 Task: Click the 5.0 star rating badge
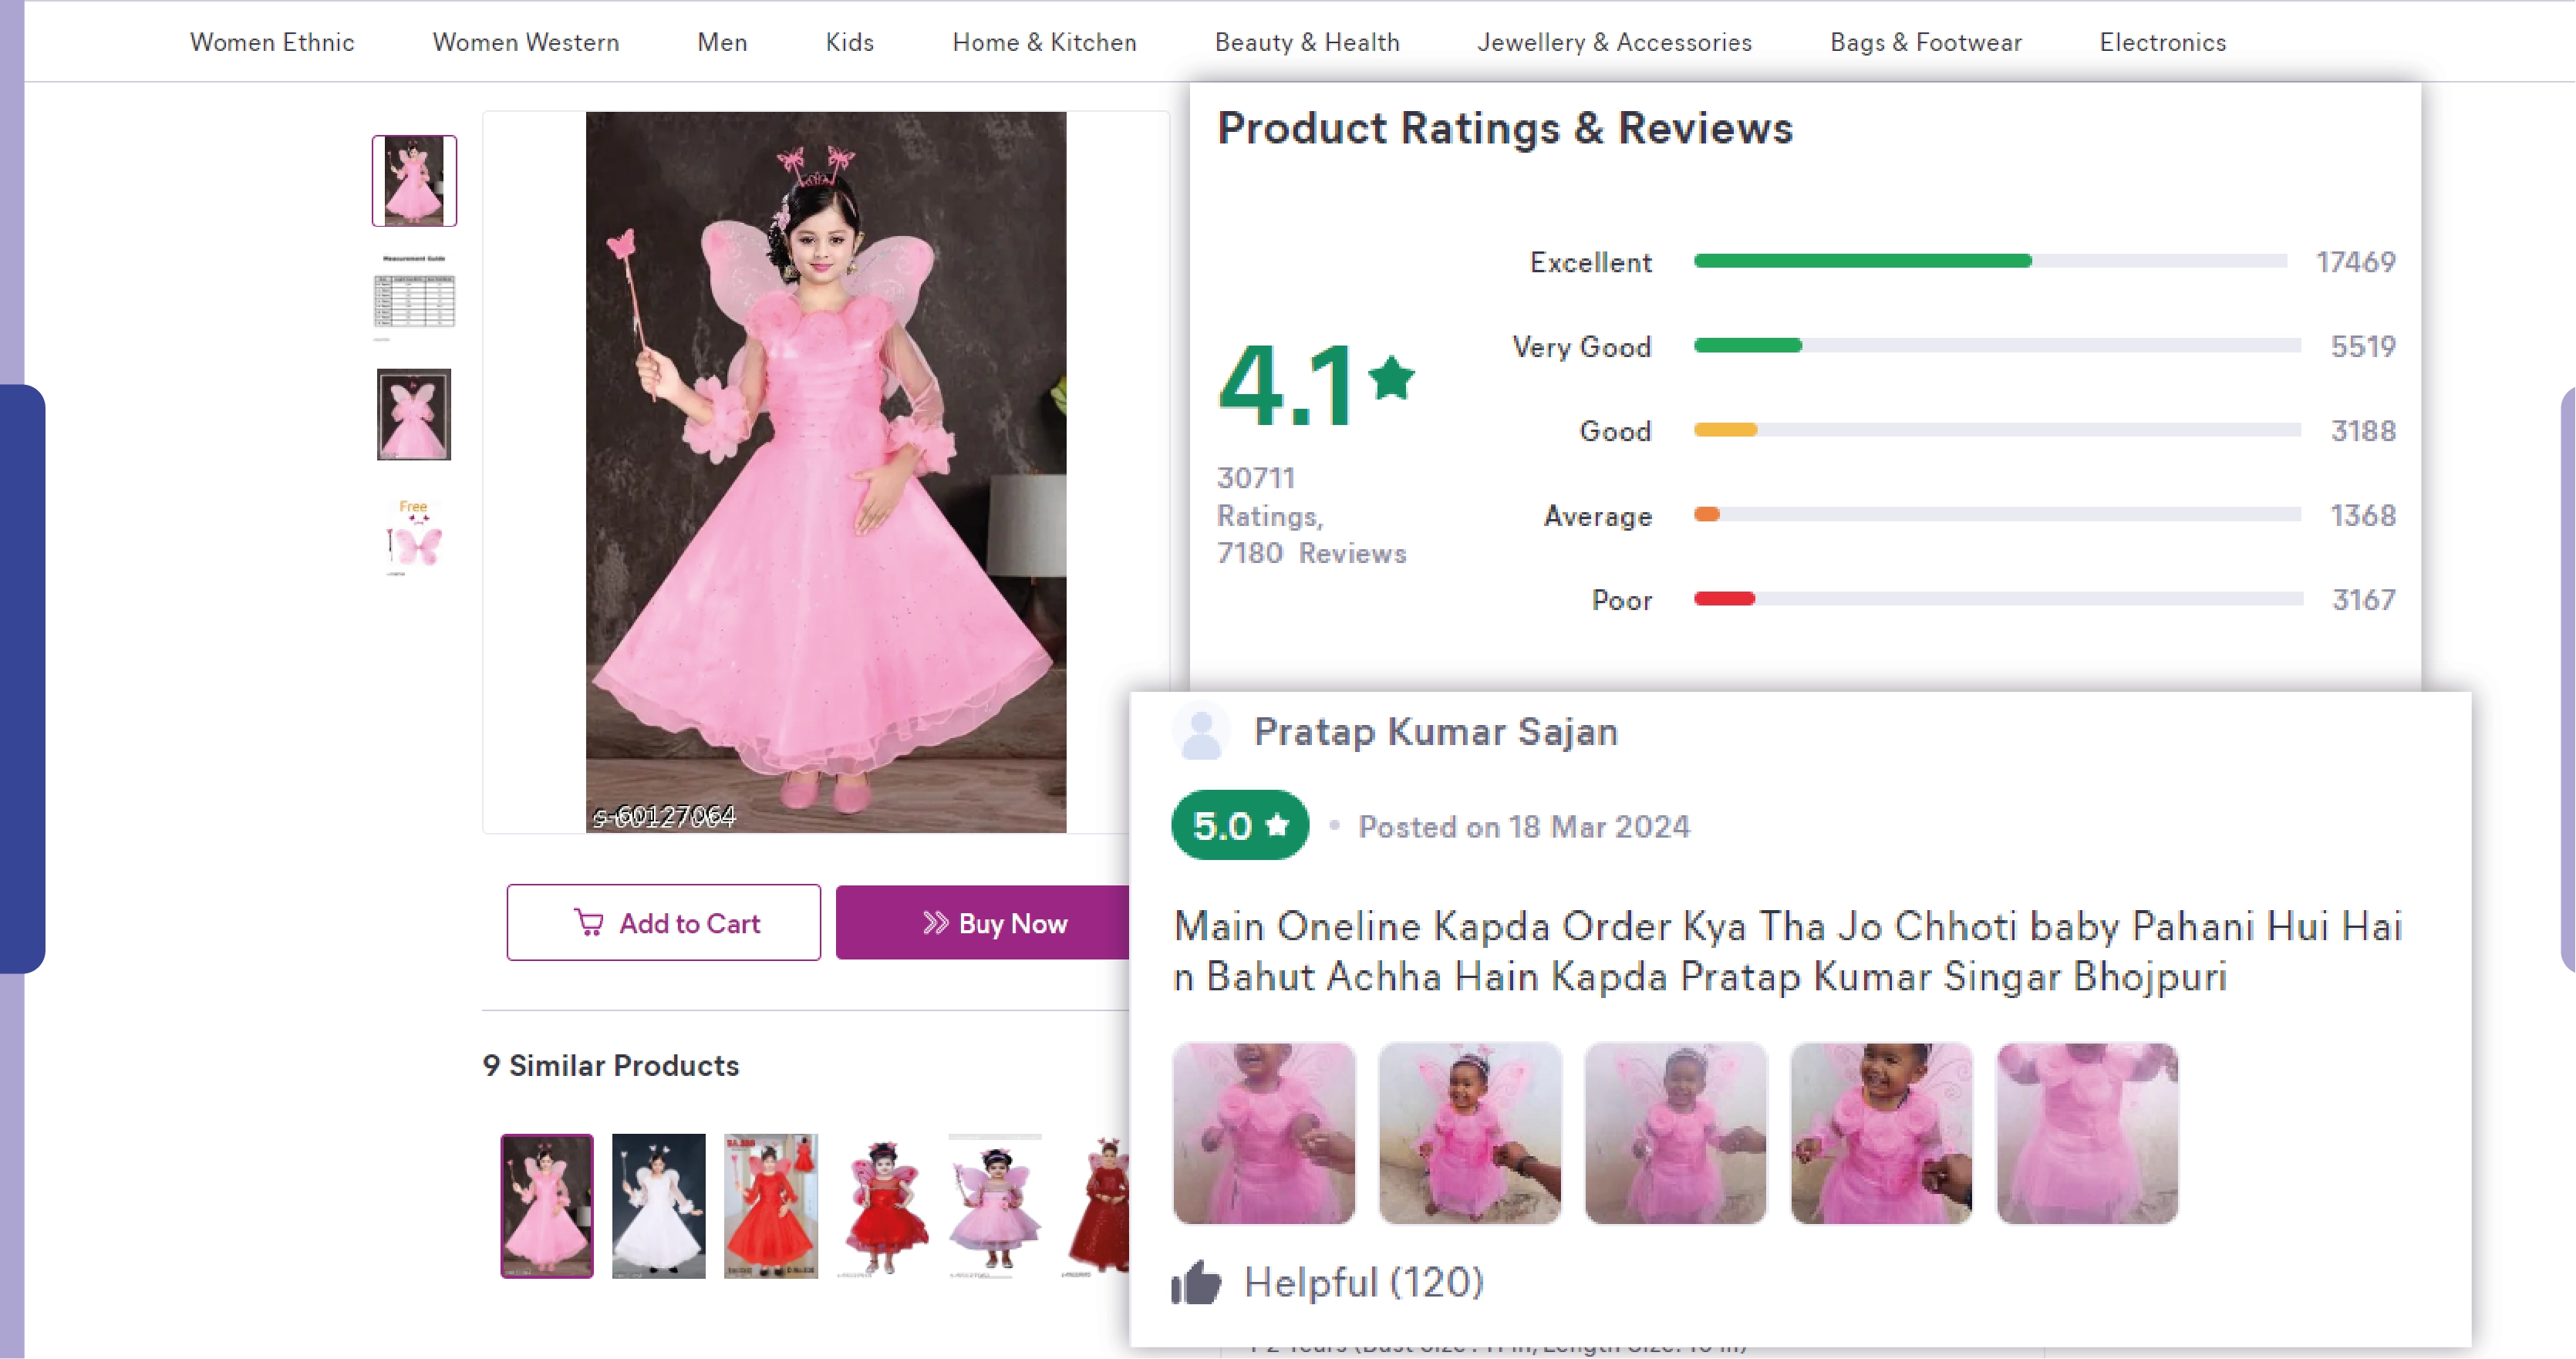1239,826
